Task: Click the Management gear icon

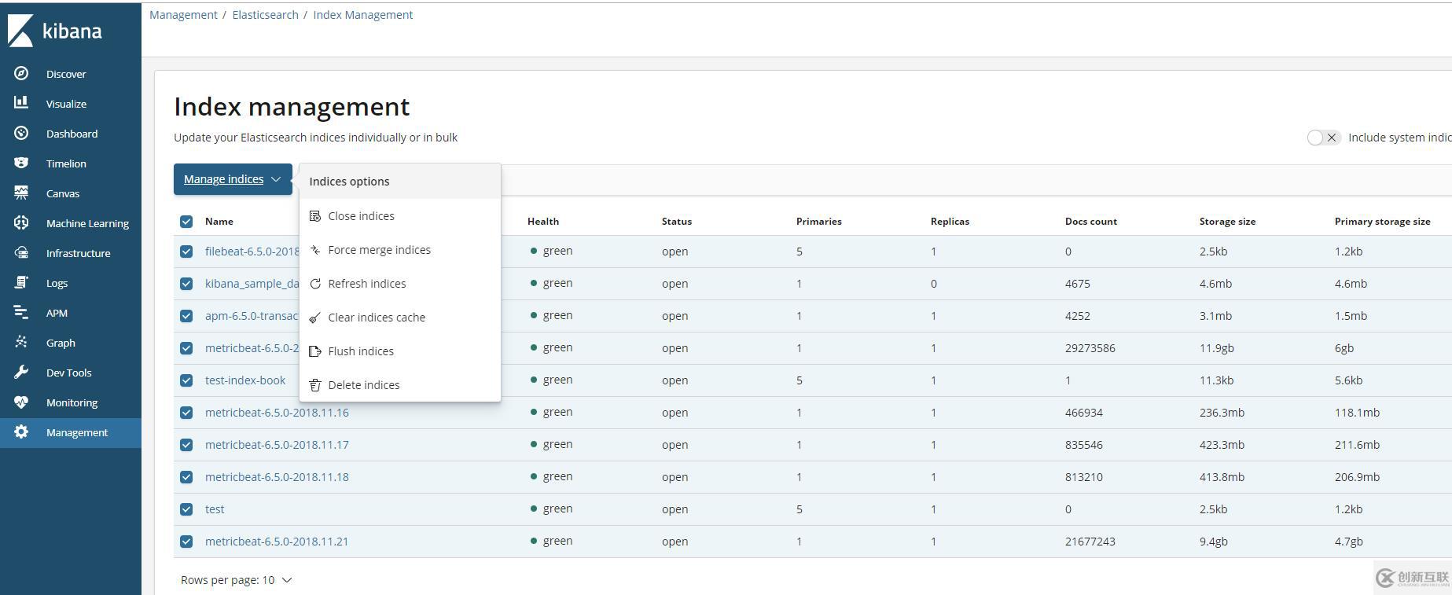Action: click(21, 432)
